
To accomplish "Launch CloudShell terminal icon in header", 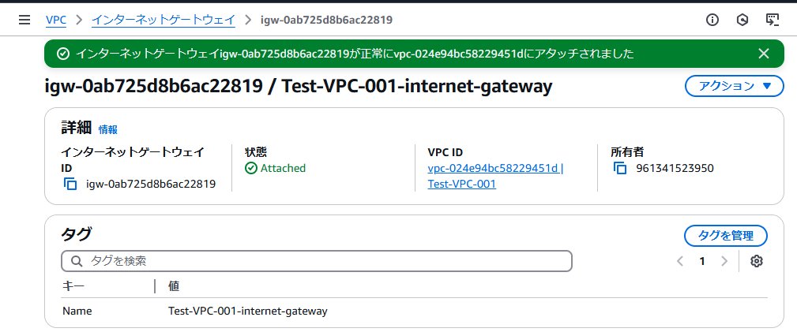I will coord(773,20).
